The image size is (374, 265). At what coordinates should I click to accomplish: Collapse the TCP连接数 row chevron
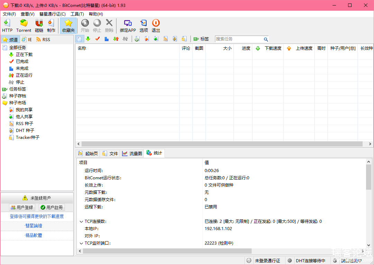pyautogui.click(x=81, y=221)
